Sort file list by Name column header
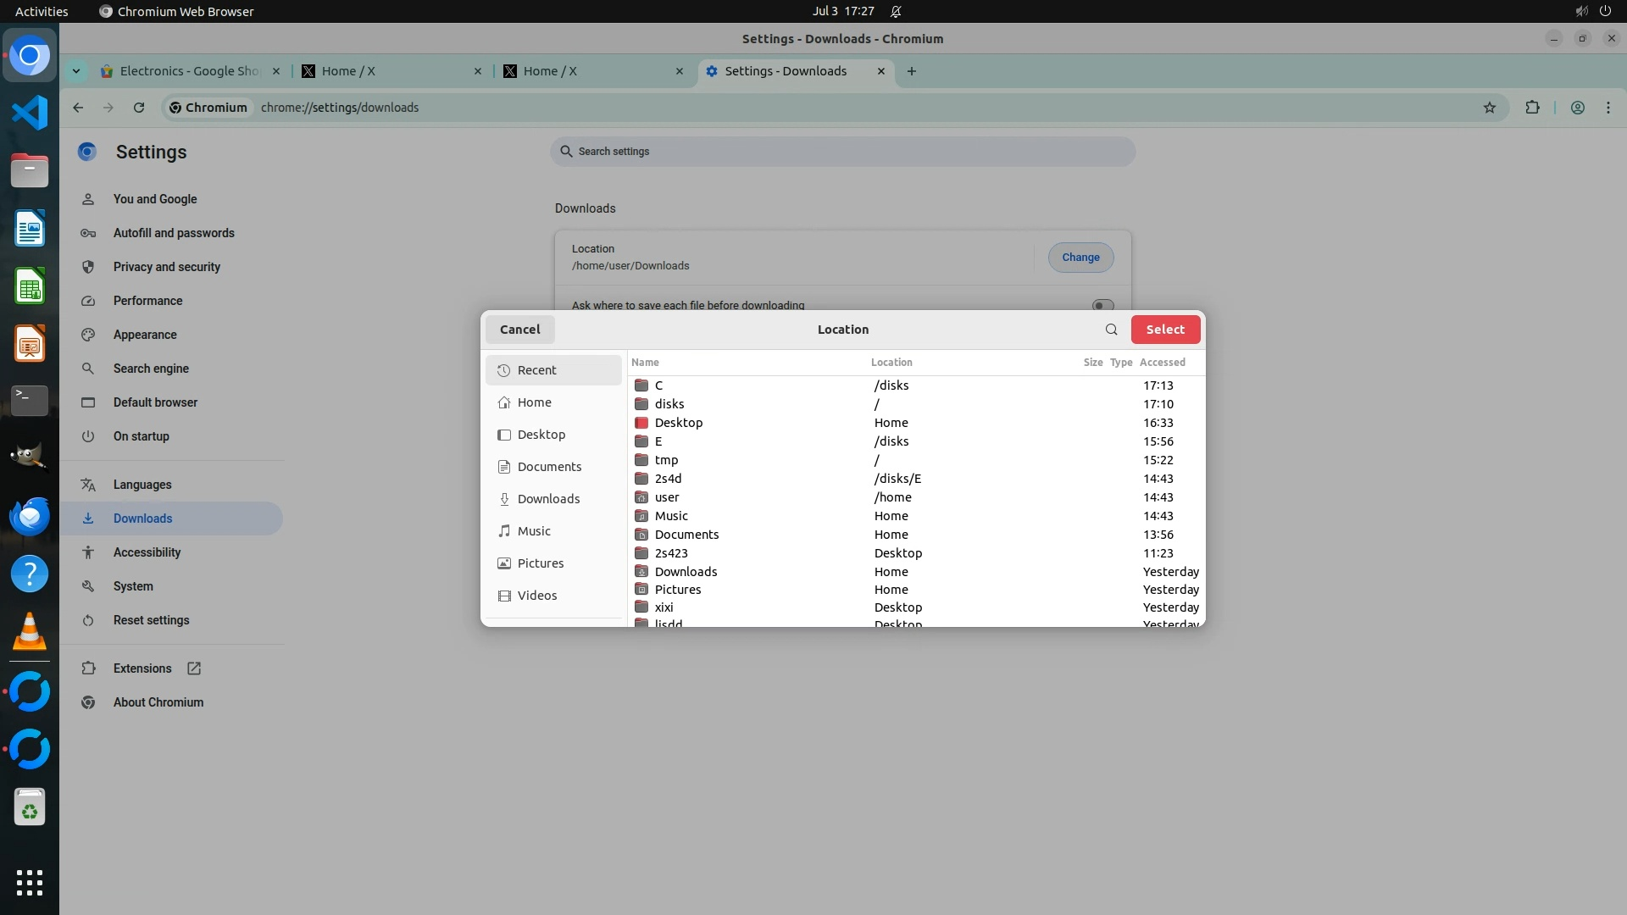Viewport: 1627px width, 915px height. tap(645, 362)
